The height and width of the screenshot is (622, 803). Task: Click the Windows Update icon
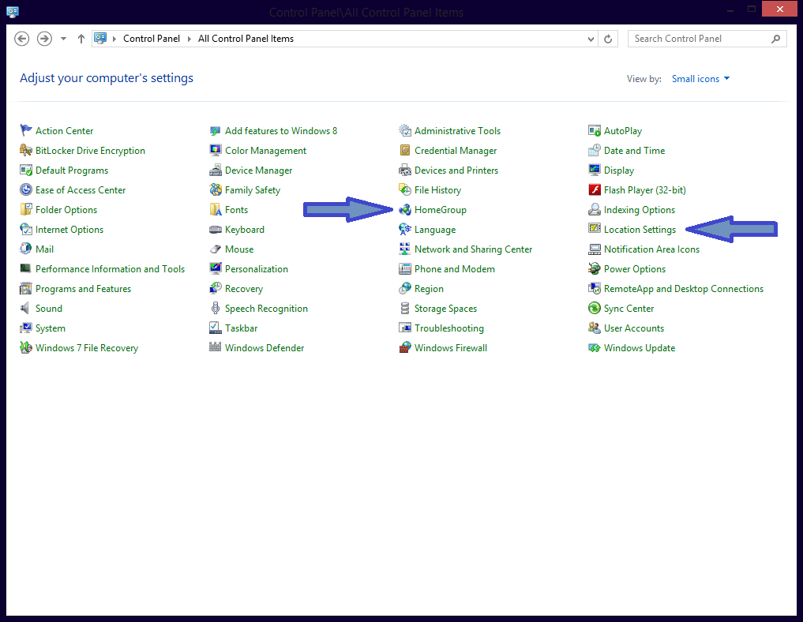[594, 347]
